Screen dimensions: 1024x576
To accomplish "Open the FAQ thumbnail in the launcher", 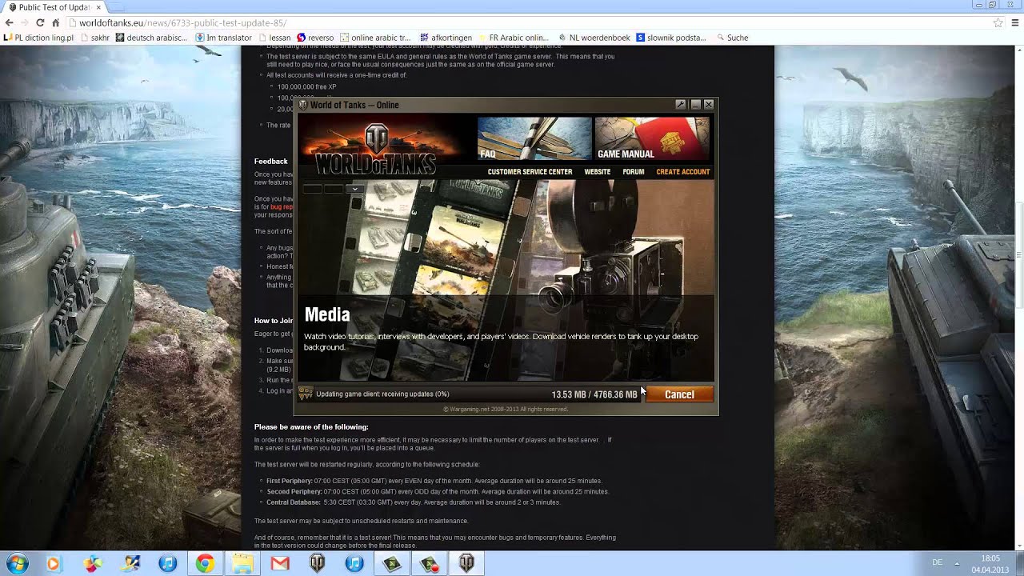I will [x=534, y=139].
